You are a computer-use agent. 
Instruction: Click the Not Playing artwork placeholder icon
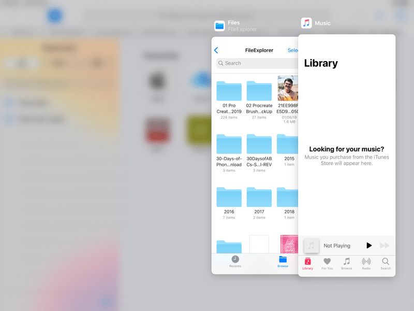point(310,245)
